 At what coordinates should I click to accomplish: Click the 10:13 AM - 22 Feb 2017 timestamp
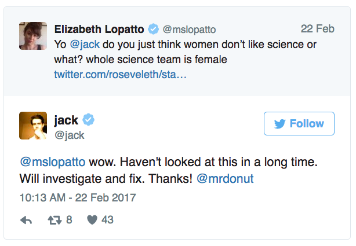pyautogui.click(x=78, y=197)
